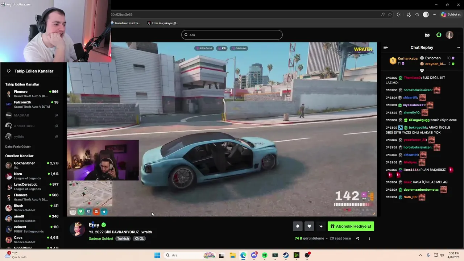Show hidden tray icons chevron
This screenshot has width=464, height=261.
420,255
